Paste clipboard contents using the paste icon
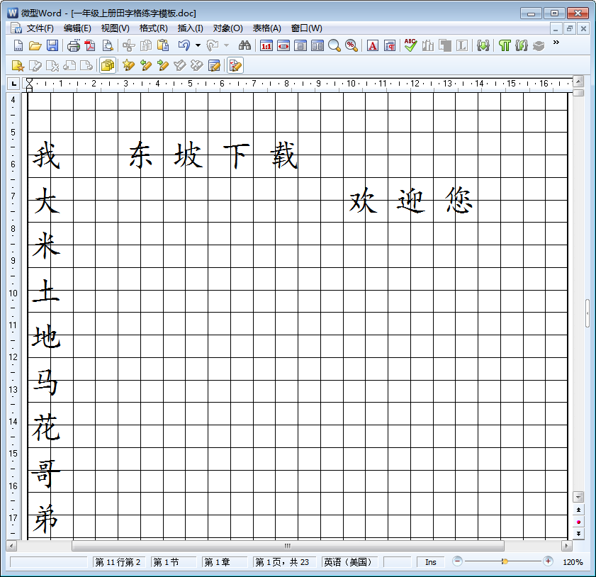The image size is (596, 577). tap(163, 45)
